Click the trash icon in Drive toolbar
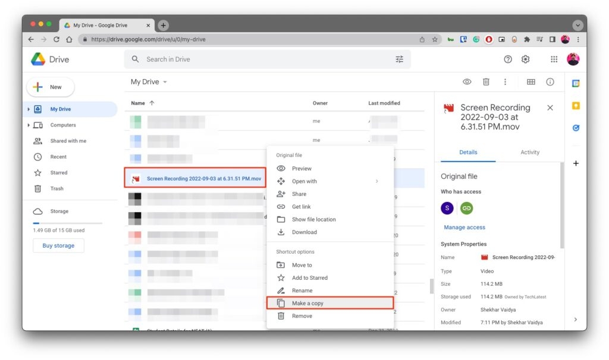 (486, 82)
